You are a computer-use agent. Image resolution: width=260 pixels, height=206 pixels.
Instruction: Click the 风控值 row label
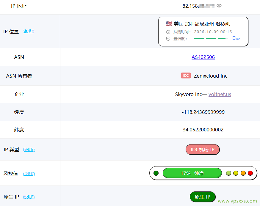coord(11,174)
